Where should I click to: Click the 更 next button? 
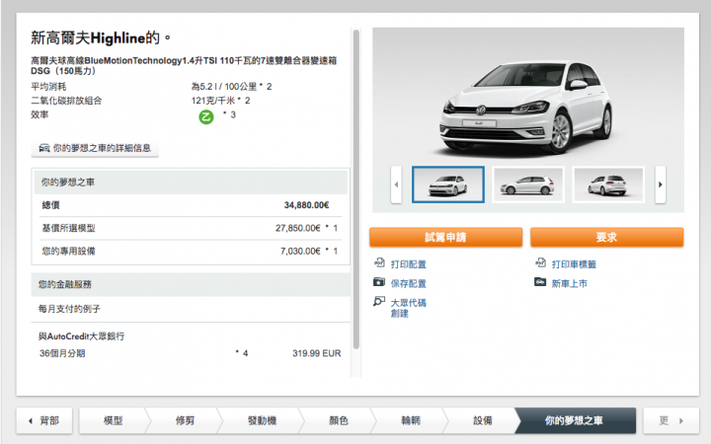coord(671,421)
